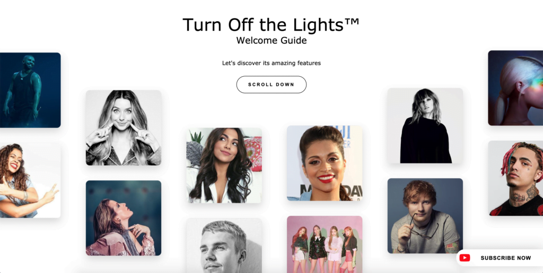The image size is (543, 273).
Task: Open the thumbnail of woman in white blazer
Action: [224, 166]
